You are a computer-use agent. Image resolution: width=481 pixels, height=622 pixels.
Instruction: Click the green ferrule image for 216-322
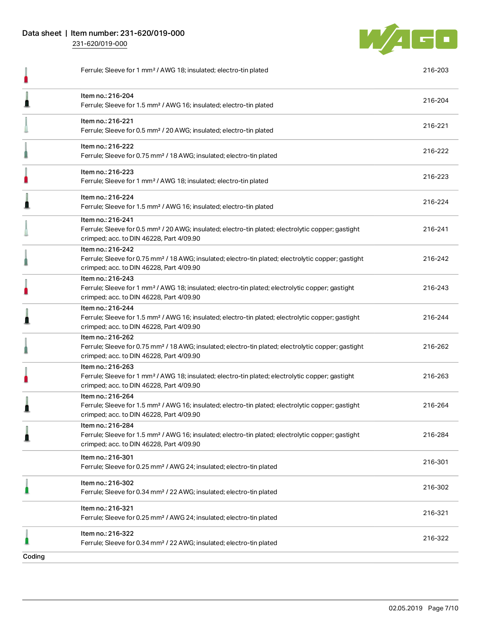click(x=26, y=537)
